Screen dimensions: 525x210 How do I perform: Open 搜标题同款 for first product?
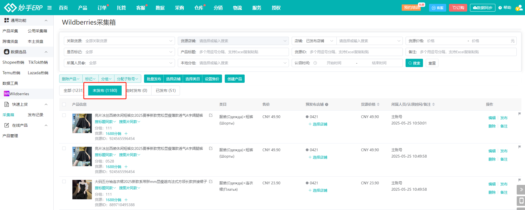tap(105, 122)
